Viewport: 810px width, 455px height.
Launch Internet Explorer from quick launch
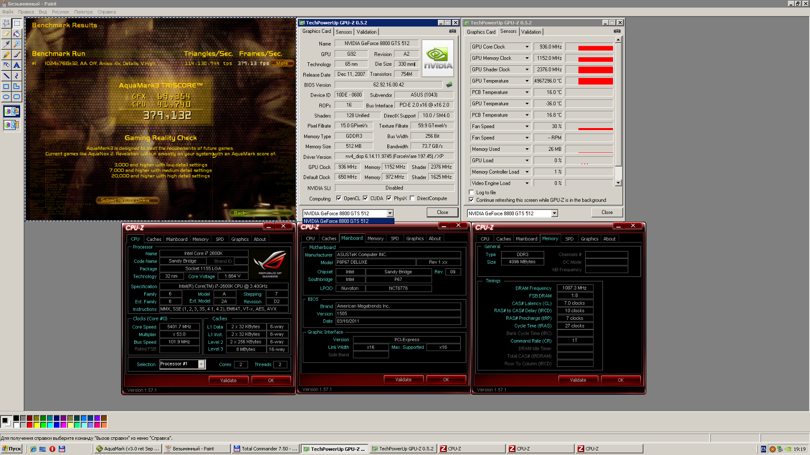pyautogui.click(x=33, y=449)
